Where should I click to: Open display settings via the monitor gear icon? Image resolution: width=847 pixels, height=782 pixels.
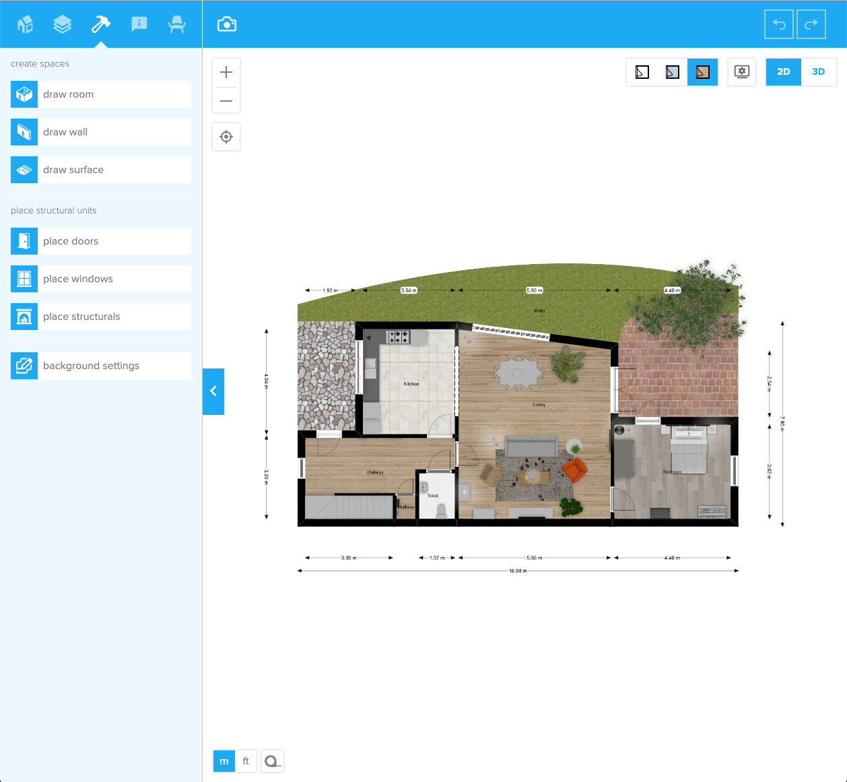[741, 71]
